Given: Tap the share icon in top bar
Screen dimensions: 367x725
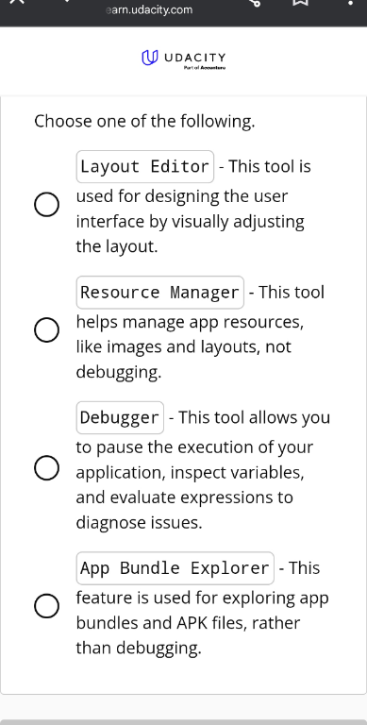Looking at the screenshot, I should click(x=254, y=2).
